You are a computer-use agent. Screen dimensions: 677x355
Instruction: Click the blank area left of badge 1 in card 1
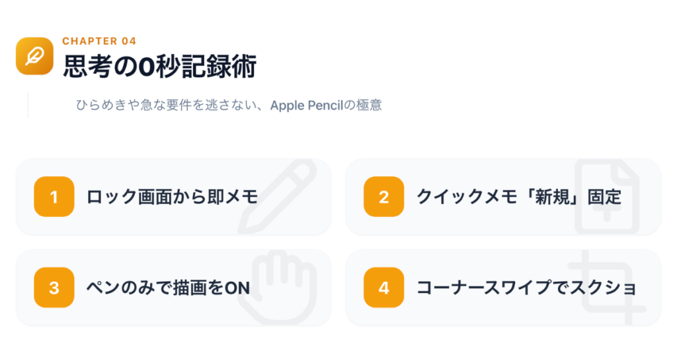coord(25,197)
